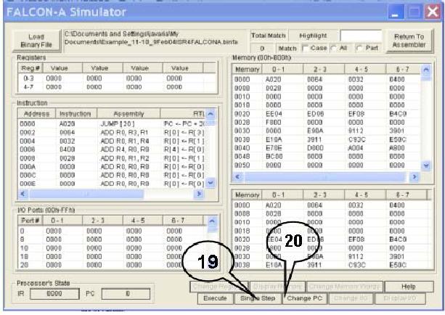Select the ADD R0, R3, R1 row
This screenshot has width=445, height=315.
[112, 133]
